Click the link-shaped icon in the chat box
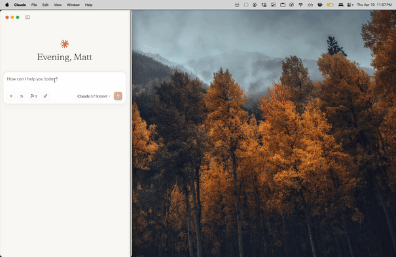 [45, 96]
